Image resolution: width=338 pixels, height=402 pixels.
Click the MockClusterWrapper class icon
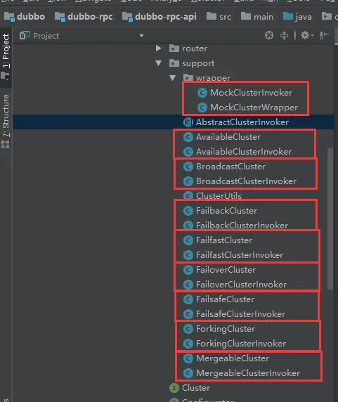[x=202, y=108]
